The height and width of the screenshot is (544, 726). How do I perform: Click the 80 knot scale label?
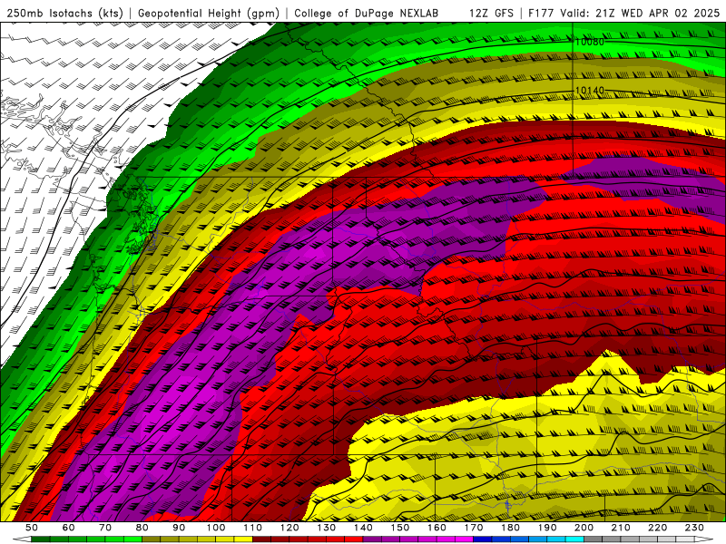(142, 528)
